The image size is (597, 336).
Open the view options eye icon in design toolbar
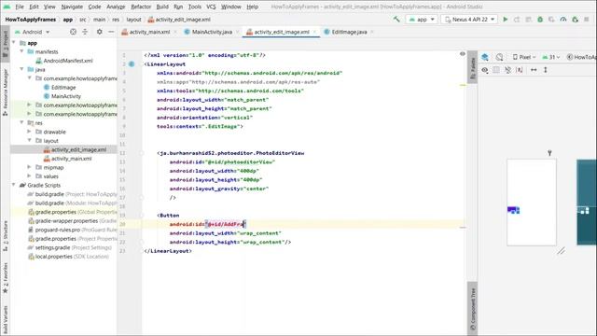point(485,70)
